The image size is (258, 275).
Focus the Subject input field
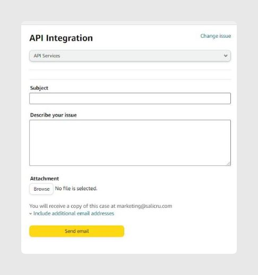click(130, 99)
